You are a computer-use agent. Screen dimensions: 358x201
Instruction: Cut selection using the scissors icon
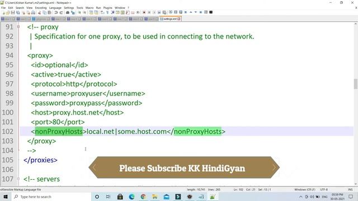tap(40, 12)
